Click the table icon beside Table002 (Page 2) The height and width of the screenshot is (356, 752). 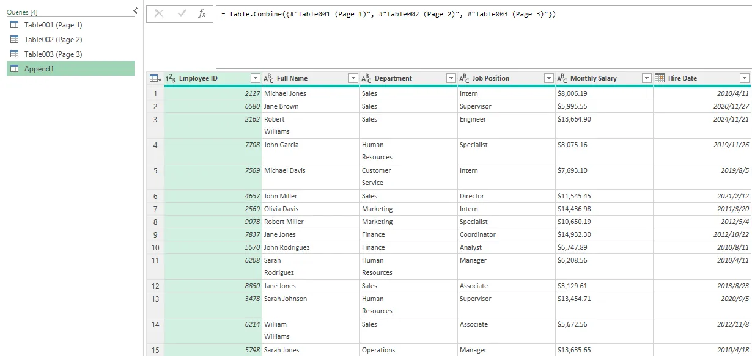click(15, 40)
